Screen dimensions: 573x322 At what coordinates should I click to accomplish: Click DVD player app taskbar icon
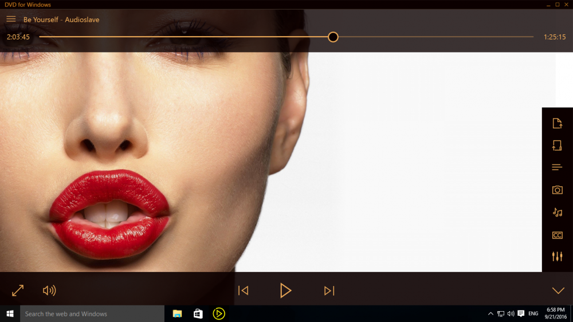click(x=218, y=313)
